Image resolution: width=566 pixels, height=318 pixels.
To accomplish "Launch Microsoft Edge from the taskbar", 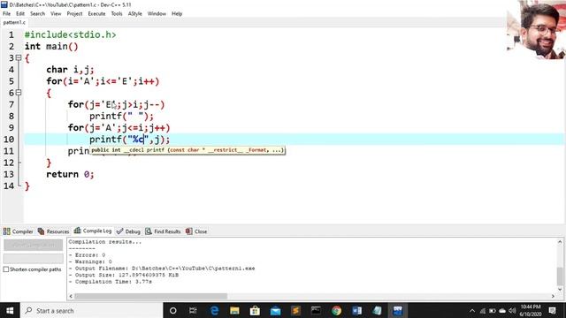I will (x=214, y=310).
